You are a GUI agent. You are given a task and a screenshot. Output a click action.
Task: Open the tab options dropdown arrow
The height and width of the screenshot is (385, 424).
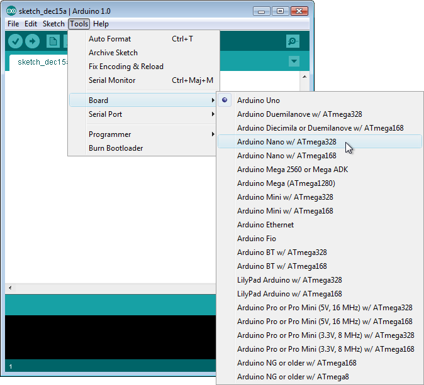tap(294, 61)
